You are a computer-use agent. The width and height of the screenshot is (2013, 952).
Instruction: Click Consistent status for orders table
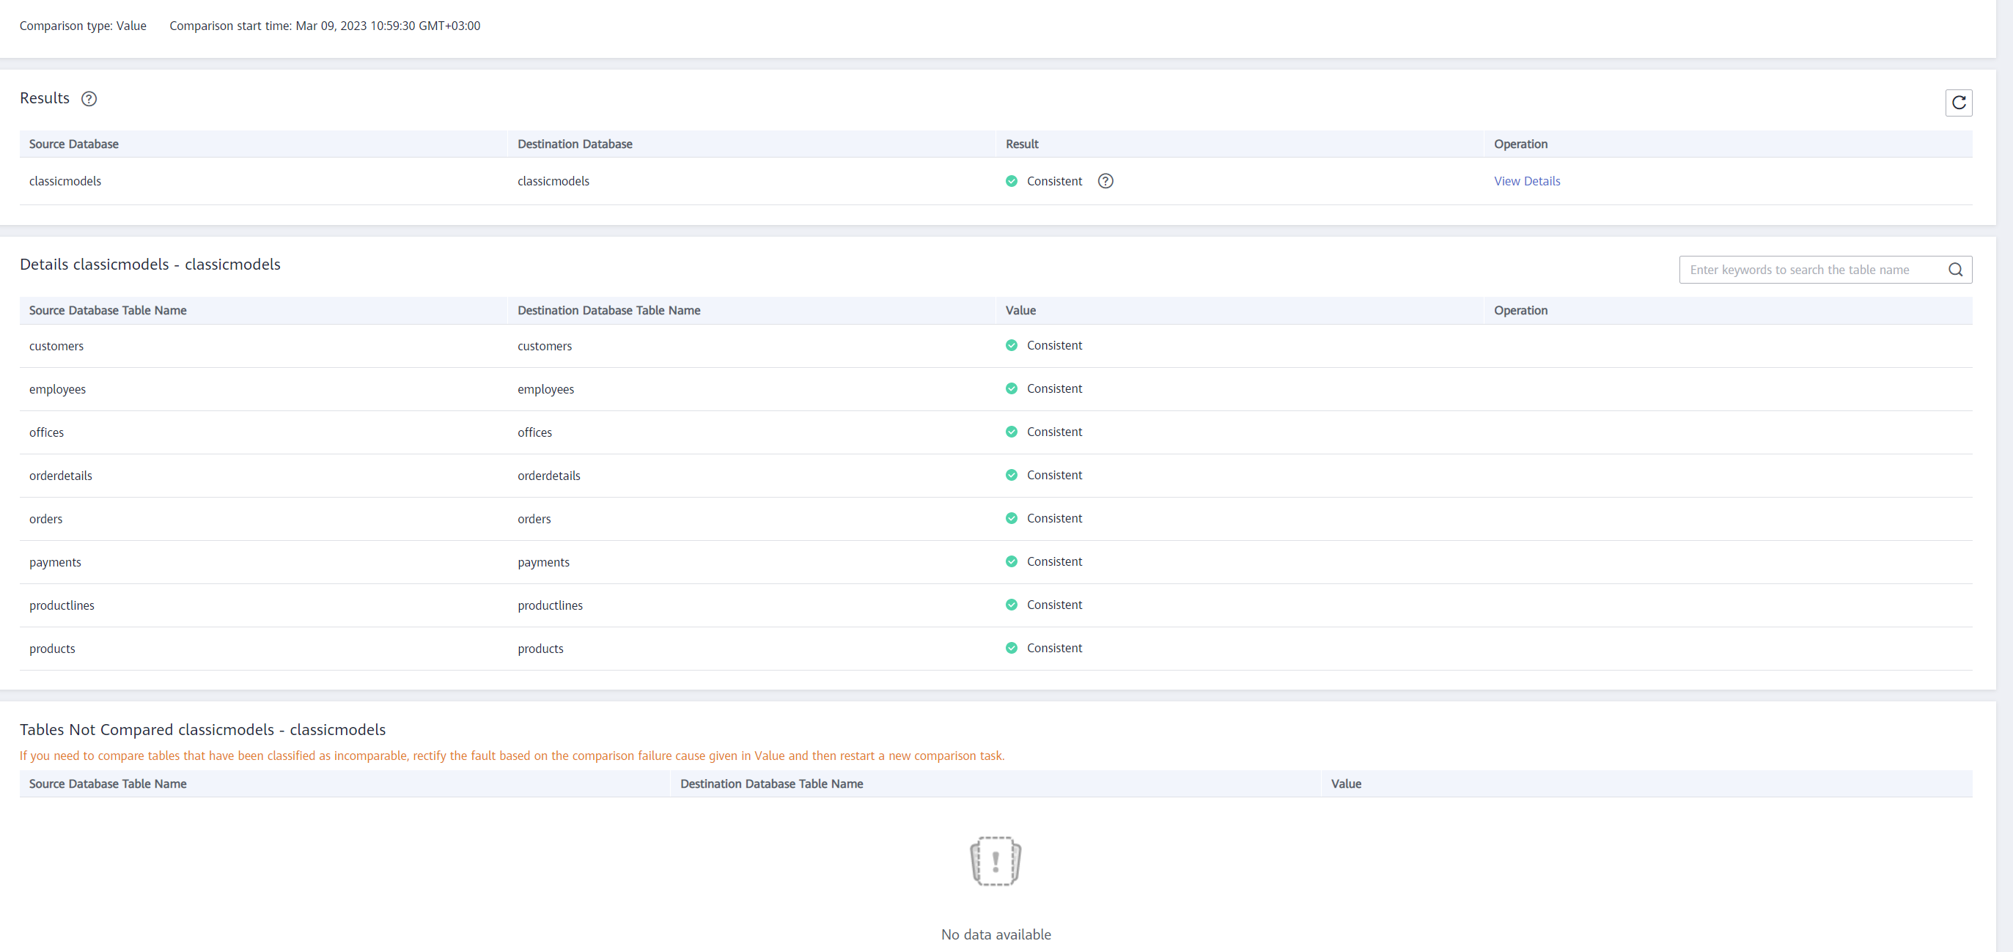[x=1053, y=519]
